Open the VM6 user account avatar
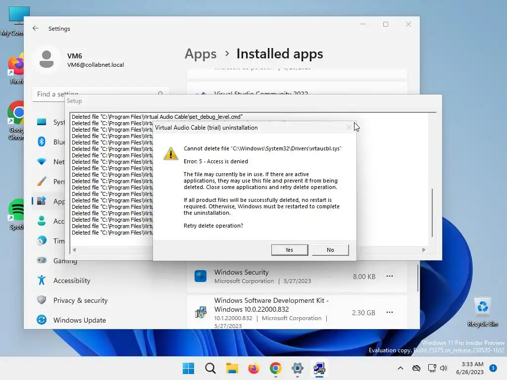507x380 pixels. point(47,59)
